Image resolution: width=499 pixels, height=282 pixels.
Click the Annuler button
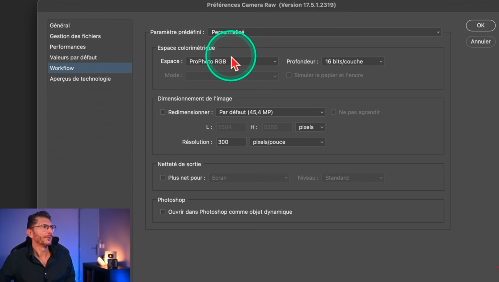coord(480,41)
